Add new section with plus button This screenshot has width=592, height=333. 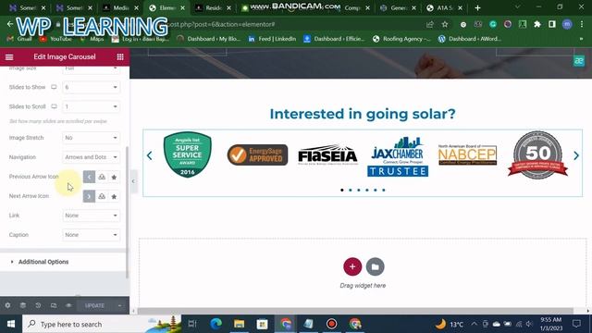pos(352,266)
